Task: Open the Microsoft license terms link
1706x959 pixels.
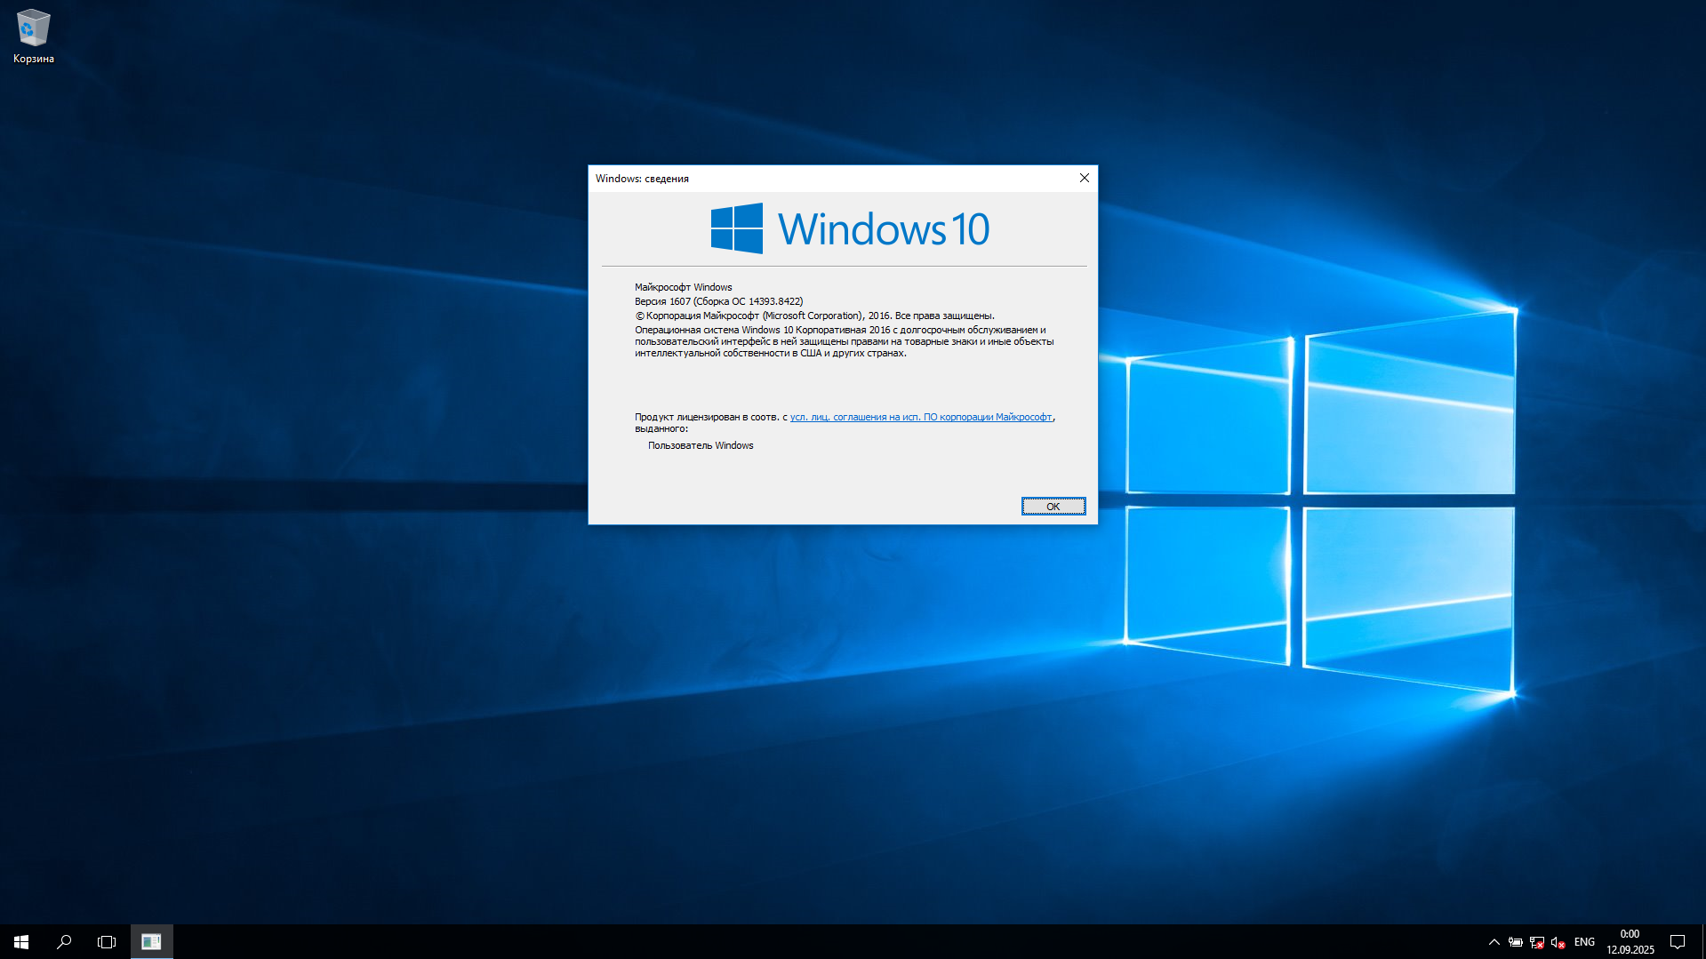Action: coord(921,417)
